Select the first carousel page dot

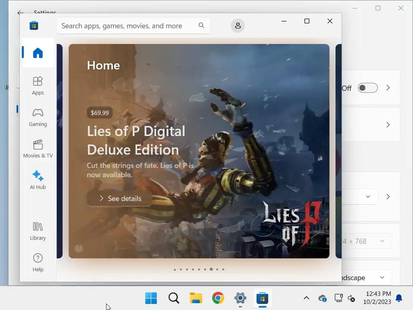coord(175,269)
